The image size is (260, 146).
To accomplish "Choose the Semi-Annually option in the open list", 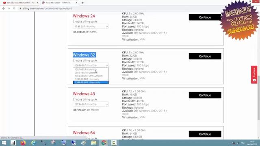I will (91, 76).
